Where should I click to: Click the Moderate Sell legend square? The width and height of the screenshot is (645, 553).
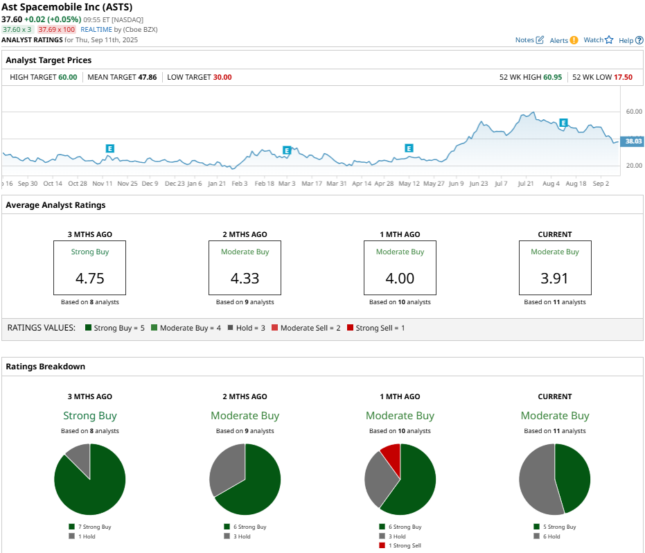click(274, 328)
